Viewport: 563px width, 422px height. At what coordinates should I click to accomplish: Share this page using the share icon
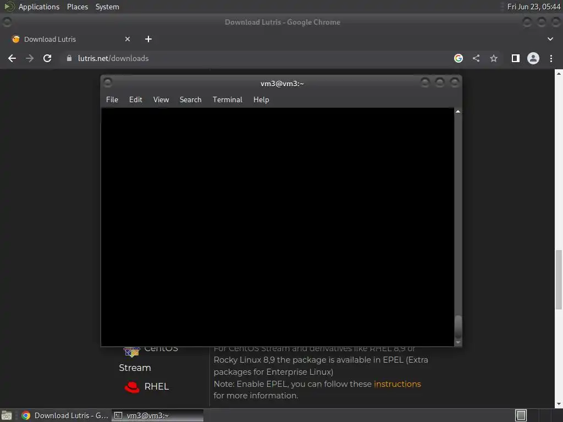pos(476,58)
